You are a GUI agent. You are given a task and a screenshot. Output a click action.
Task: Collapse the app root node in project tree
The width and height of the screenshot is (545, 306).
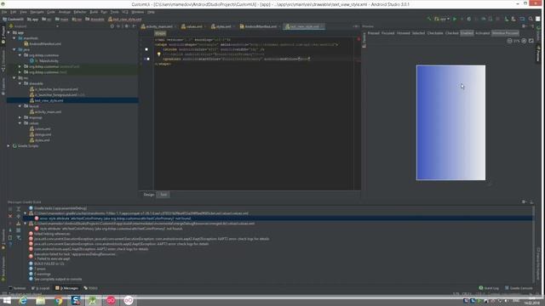click(x=9, y=32)
